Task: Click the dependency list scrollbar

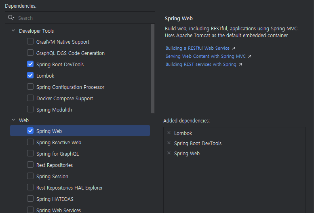Action: [153, 69]
